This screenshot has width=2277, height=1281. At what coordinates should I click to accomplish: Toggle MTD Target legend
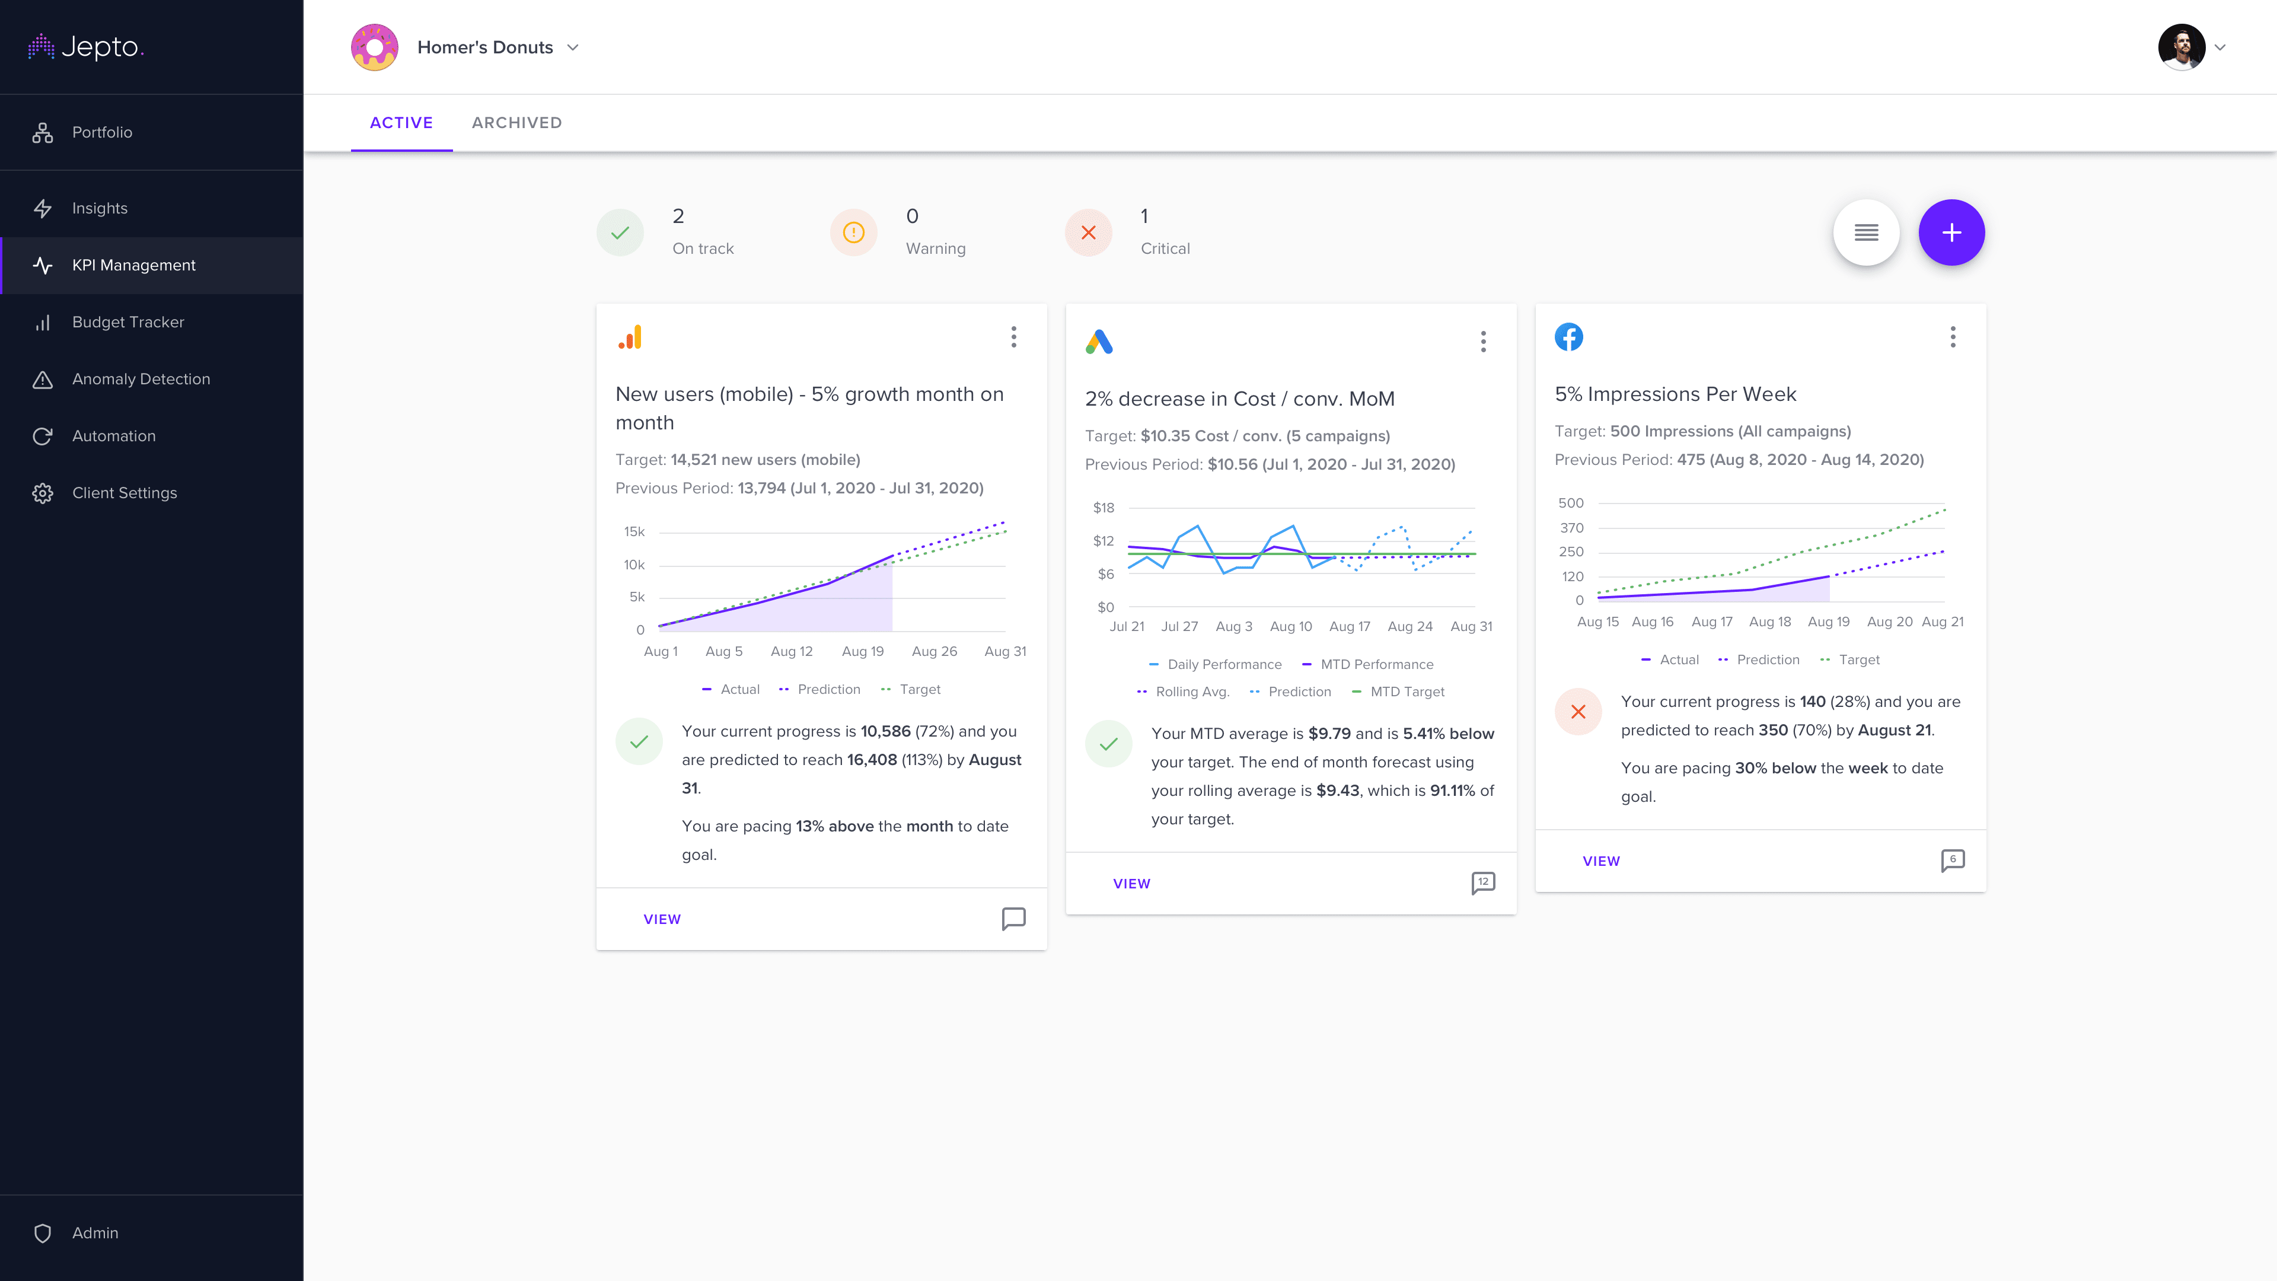click(x=1398, y=692)
